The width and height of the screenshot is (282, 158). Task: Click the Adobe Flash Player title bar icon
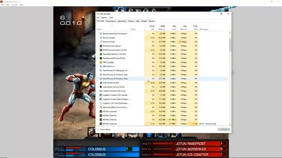1,2
